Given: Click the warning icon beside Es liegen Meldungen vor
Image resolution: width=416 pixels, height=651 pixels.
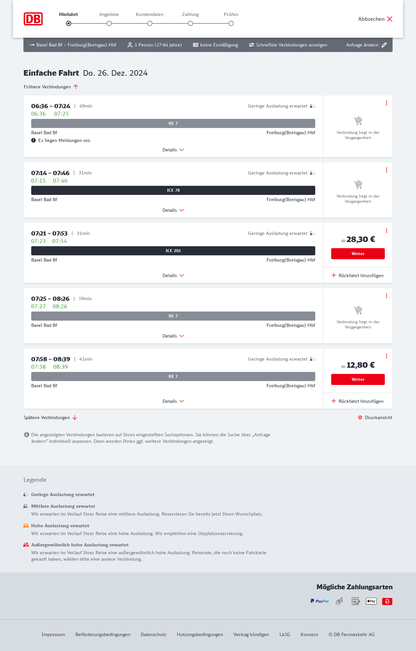Looking at the screenshot, I should [33, 140].
